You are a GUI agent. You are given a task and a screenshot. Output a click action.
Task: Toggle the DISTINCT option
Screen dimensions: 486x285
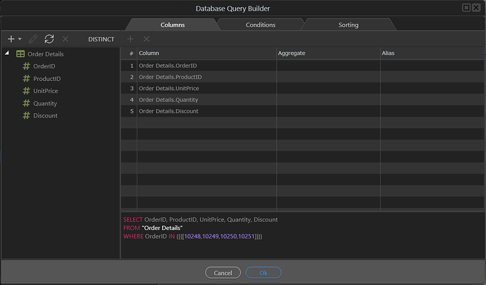coord(101,39)
